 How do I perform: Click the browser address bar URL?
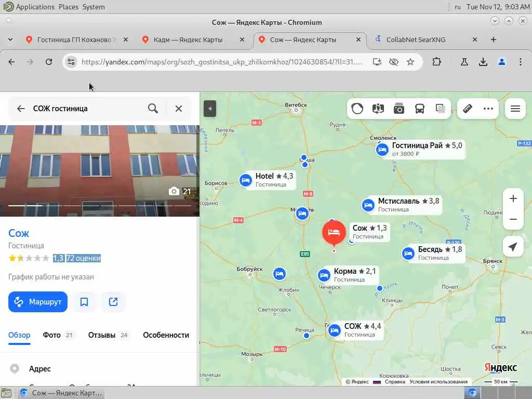(222, 62)
